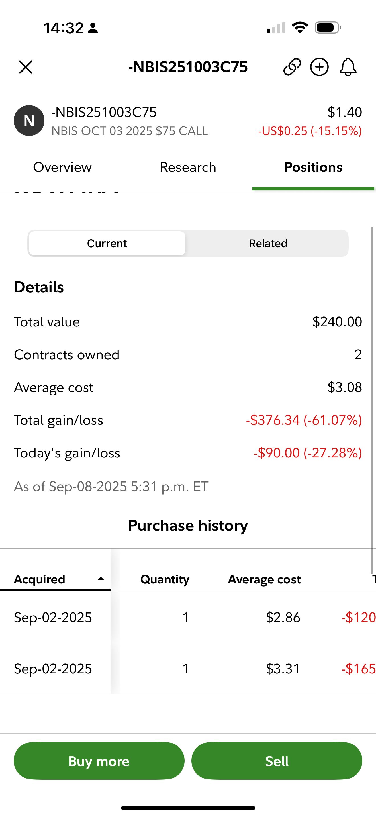Tap the Wi-Fi status icon
This screenshot has width=376, height=817.
(x=300, y=28)
